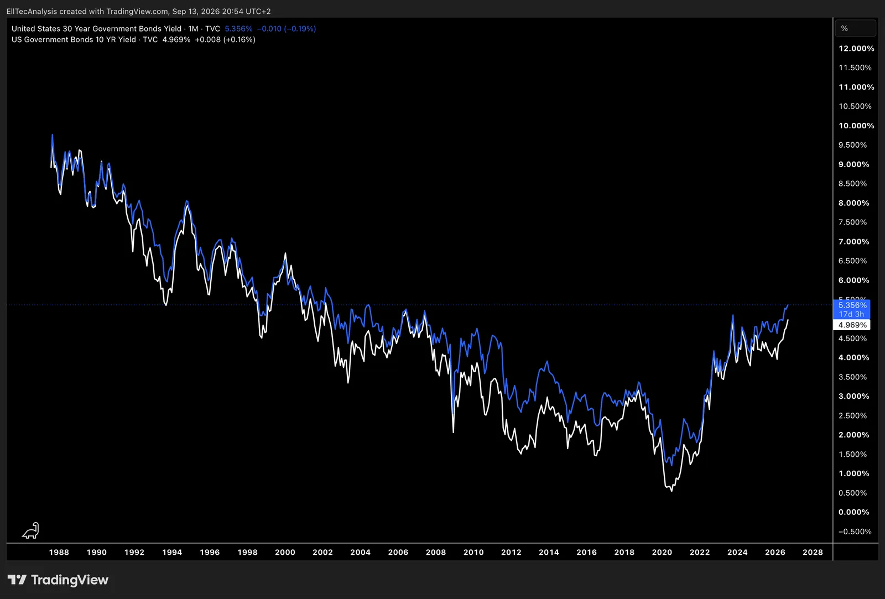Click the 17d 3h bar countdown label
The image size is (885, 599).
click(x=852, y=314)
